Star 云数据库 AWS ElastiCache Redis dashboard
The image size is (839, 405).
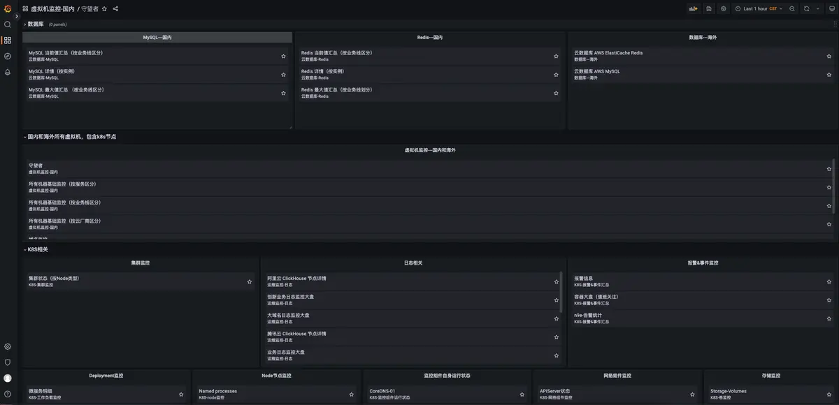(x=829, y=56)
